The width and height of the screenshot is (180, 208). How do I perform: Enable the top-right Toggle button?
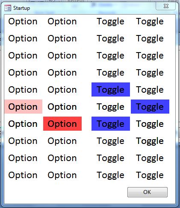[x=150, y=21]
